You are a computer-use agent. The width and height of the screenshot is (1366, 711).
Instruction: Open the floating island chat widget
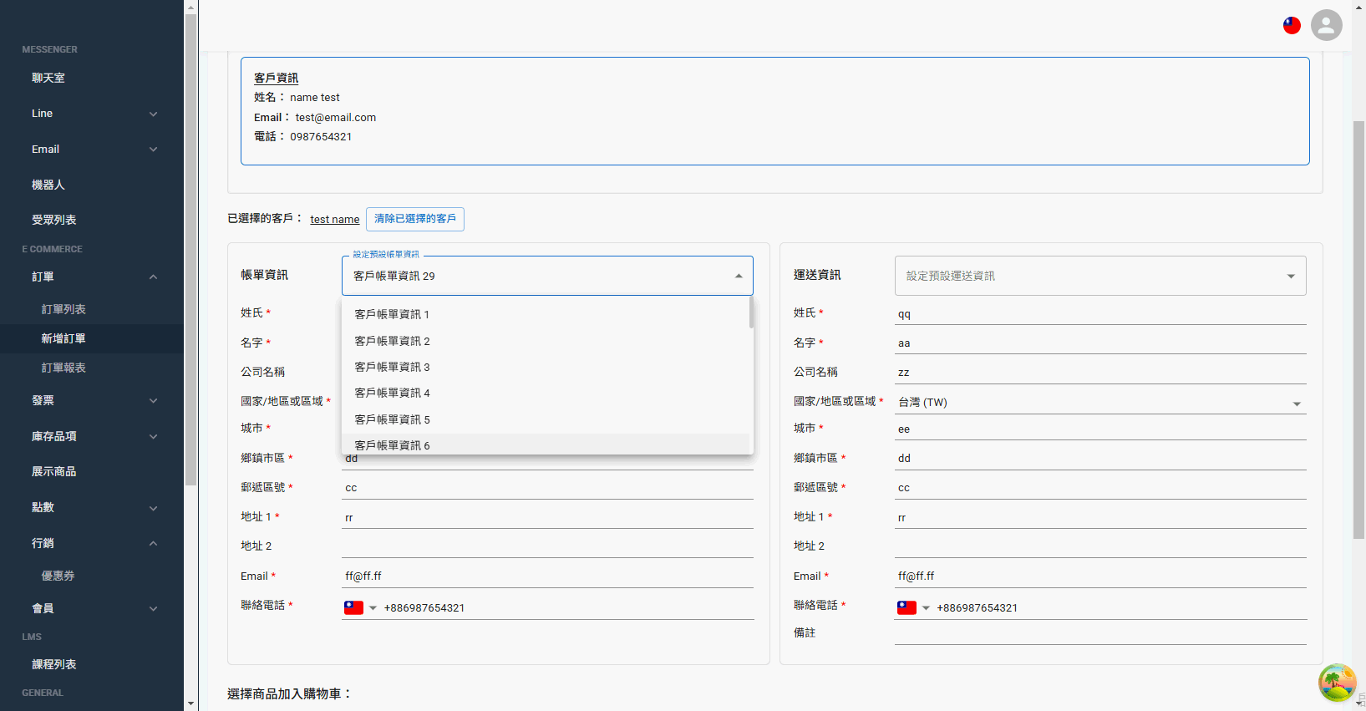[x=1337, y=683]
